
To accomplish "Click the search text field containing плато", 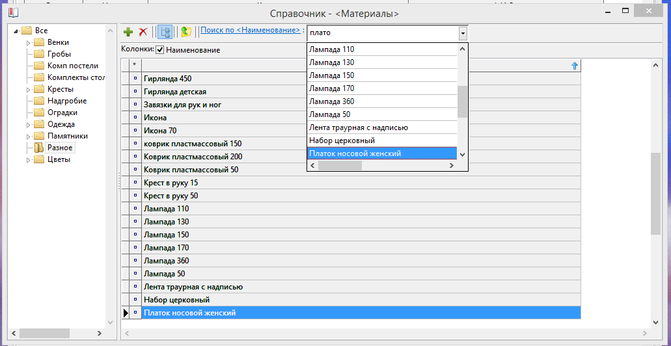I will click(x=383, y=33).
